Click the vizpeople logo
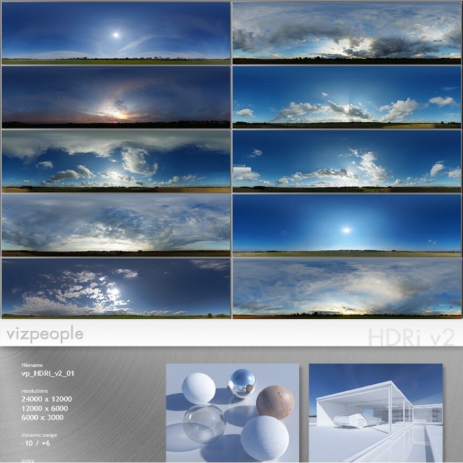Screen dimensions: 463x463 pyautogui.click(x=46, y=332)
